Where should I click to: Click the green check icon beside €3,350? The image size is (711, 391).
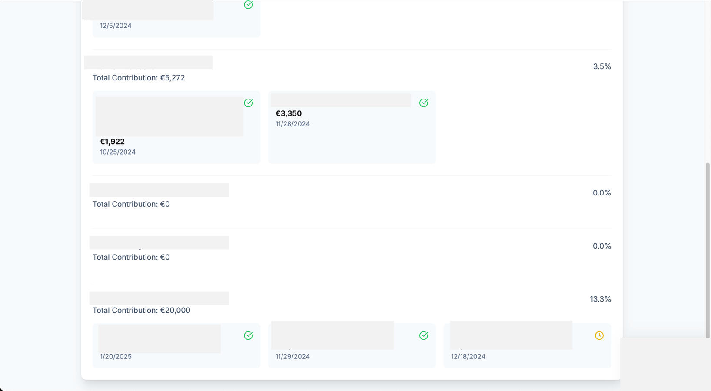[424, 103]
